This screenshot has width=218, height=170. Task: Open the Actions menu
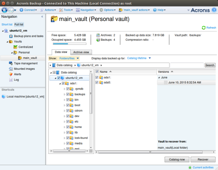click(x=48, y=10)
